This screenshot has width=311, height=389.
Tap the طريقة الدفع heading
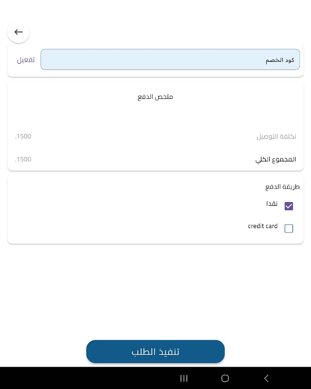(282, 187)
